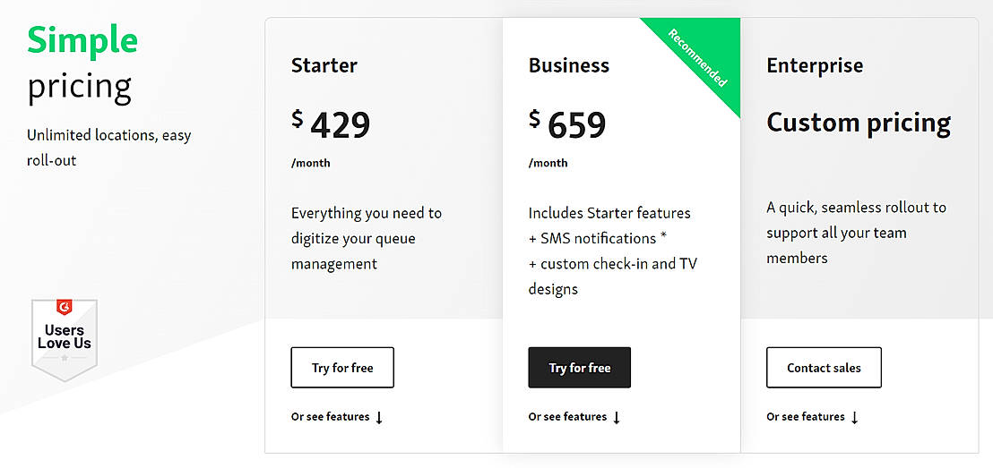Open the Starter "Or see features" link
Viewport: 993px width, 468px height.
(x=330, y=417)
